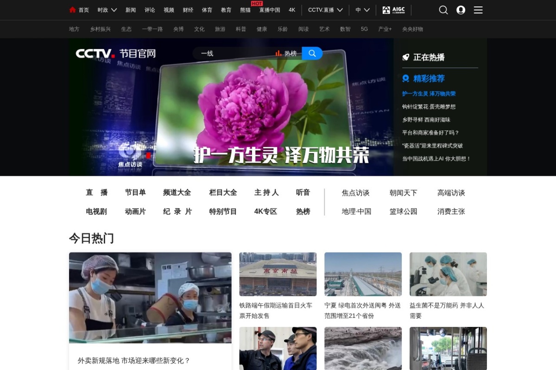The width and height of the screenshot is (556, 370).
Task: Go to the 主持人 section
Action: (x=266, y=192)
